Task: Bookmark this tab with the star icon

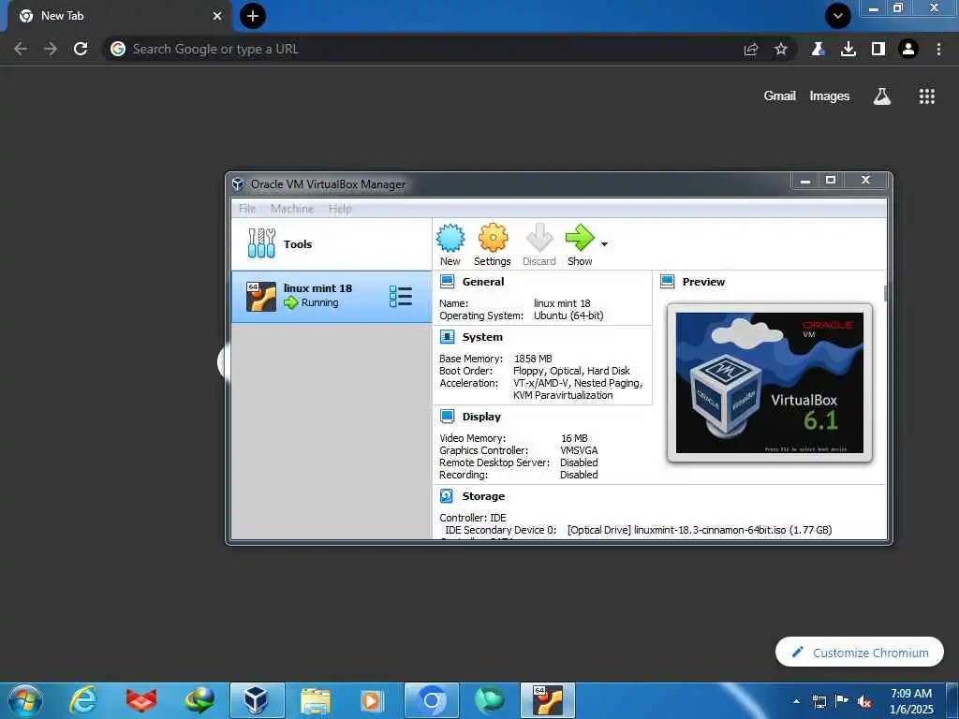Action: 781,49
